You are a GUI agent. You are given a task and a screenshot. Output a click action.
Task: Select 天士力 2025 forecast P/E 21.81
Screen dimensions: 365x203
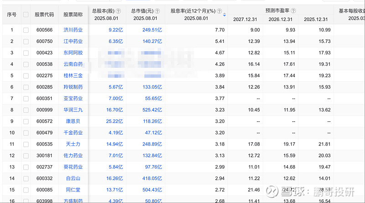coord(324,144)
